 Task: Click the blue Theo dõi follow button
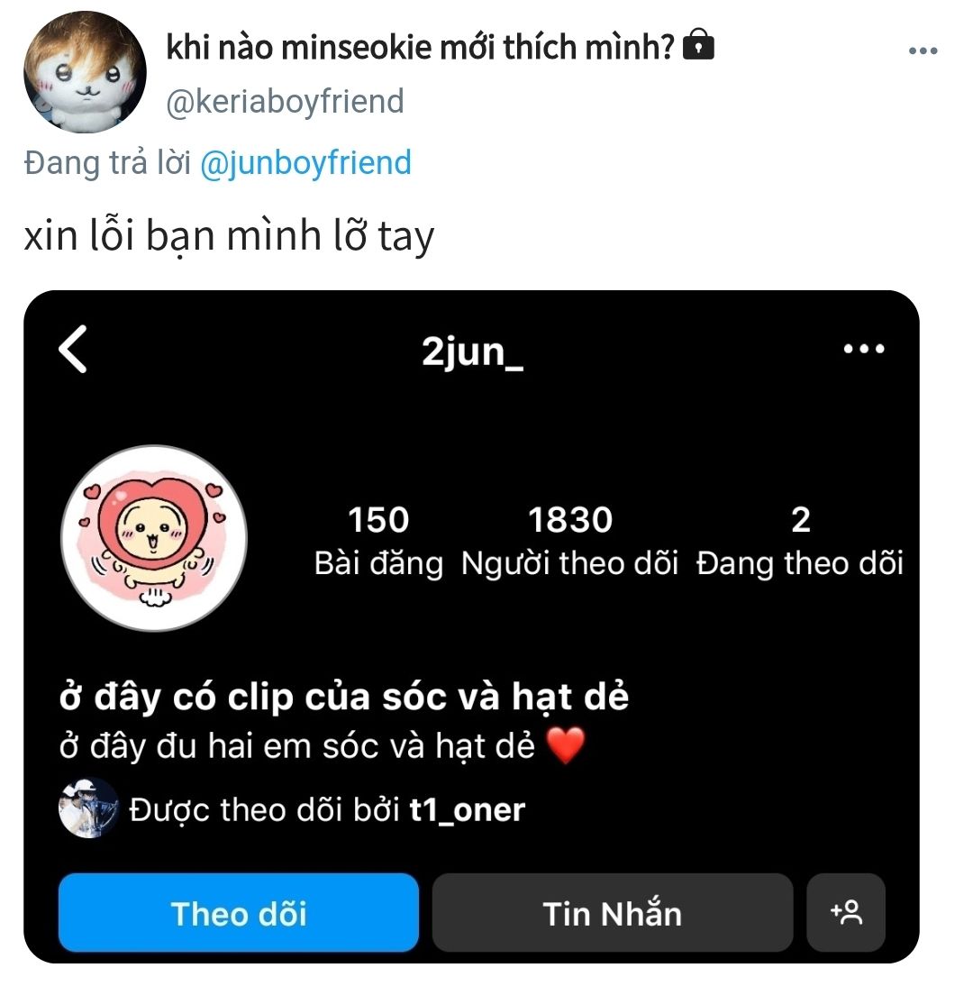coord(239,912)
